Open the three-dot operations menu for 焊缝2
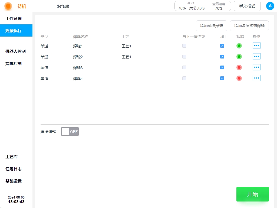 point(256,56)
